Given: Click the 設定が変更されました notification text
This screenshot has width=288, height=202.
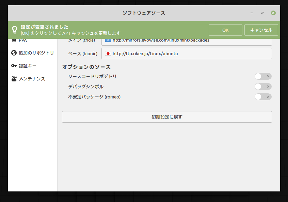Looking at the screenshot, I should click(x=45, y=27).
